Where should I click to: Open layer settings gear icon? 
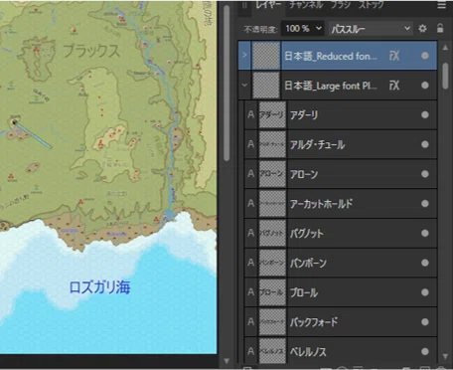(422, 29)
